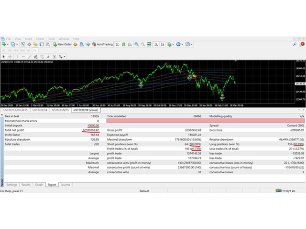
Task: Open the search magnifier icon
Action: pos(295,44)
